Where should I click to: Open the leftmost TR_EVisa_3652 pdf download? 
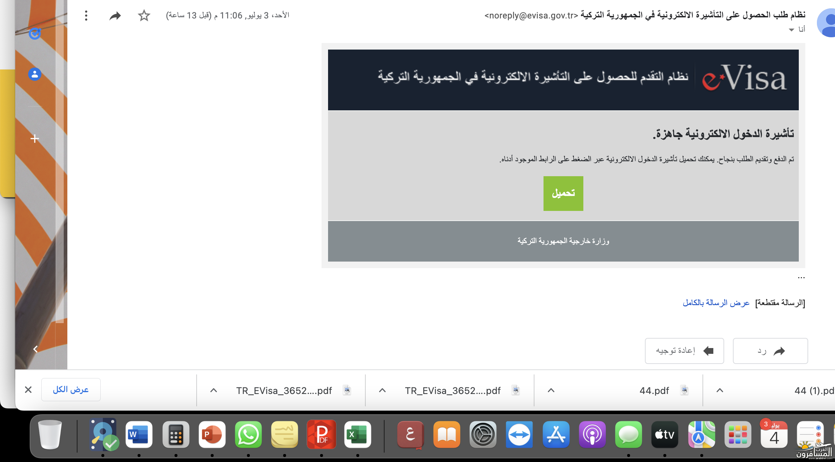click(284, 391)
